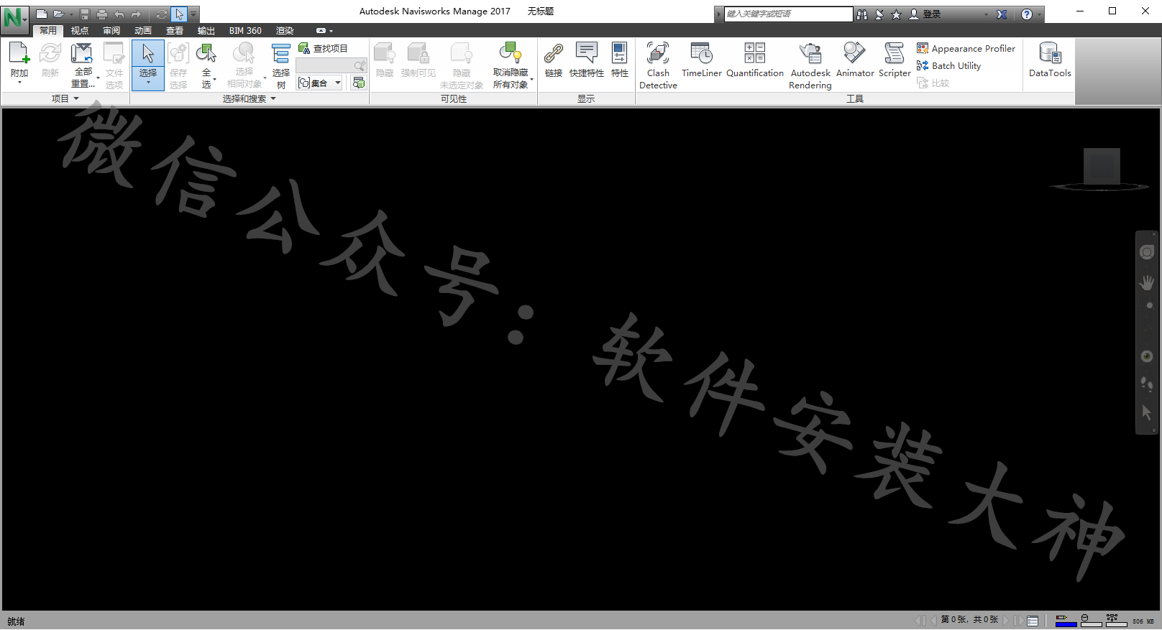
Task: Click the binoculars search icon
Action: (862, 14)
